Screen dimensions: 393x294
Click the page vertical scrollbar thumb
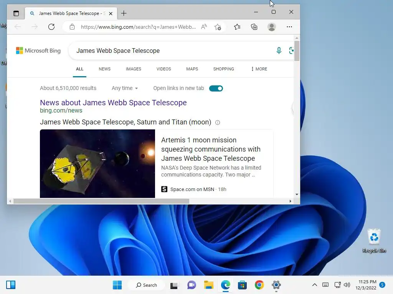click(x=297, y=51)
